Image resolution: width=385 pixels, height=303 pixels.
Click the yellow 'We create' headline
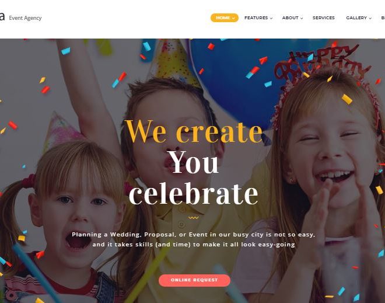point(194,131)
